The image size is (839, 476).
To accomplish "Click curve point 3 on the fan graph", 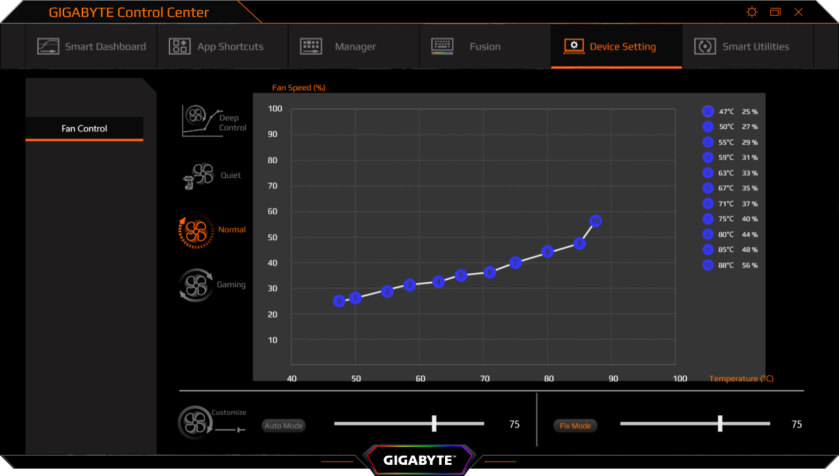I will click(x=410, y=285).
